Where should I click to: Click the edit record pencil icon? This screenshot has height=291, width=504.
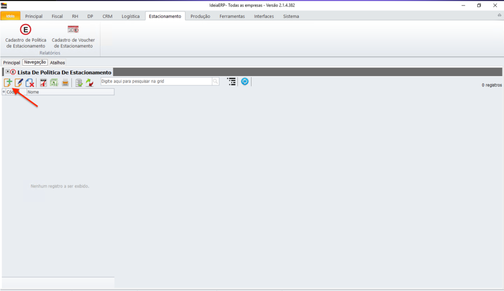(x=19, y=82)
